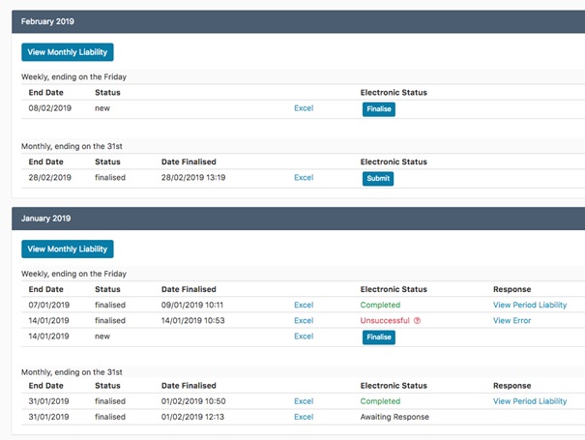Open Excel for the new 14/01/2019 row
Screen dimensions: 585x440
tap(304, 337)
